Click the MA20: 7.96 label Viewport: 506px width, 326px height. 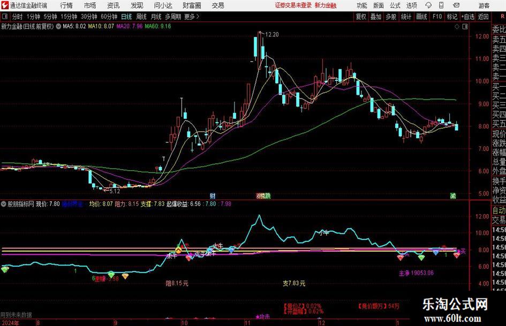tap(130, 26)
